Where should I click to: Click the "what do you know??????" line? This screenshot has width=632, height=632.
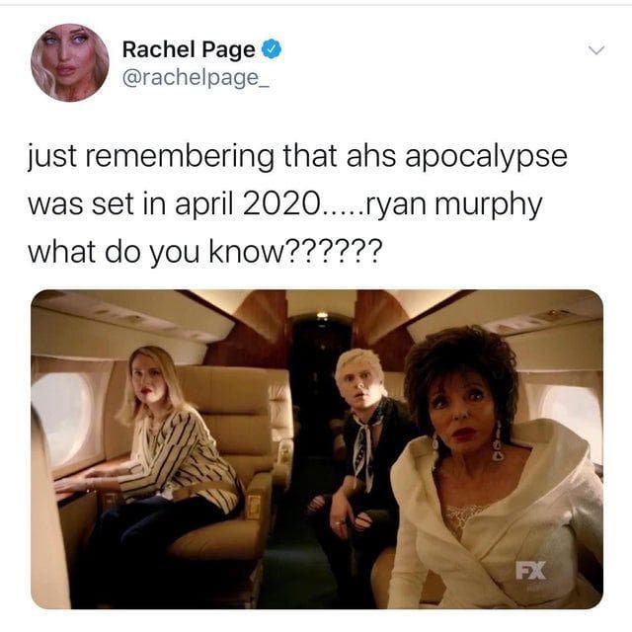point(204,251)
